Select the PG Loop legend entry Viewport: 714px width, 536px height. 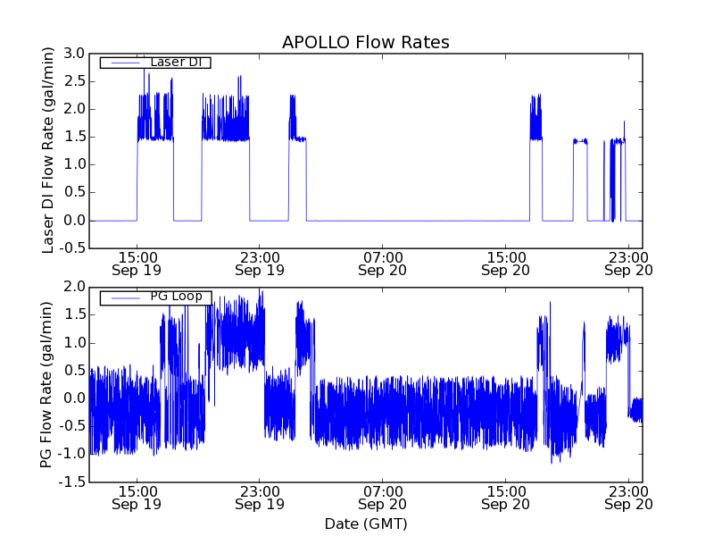(155, 297)
